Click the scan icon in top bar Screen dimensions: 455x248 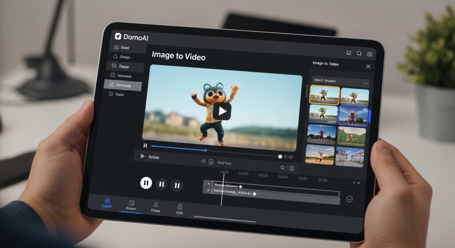click(x=348, y=53)
